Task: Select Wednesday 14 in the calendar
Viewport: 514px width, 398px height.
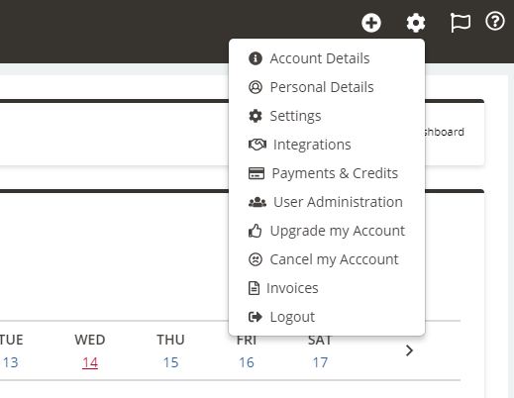Action: pyautogui.click(x=90, y=362)
